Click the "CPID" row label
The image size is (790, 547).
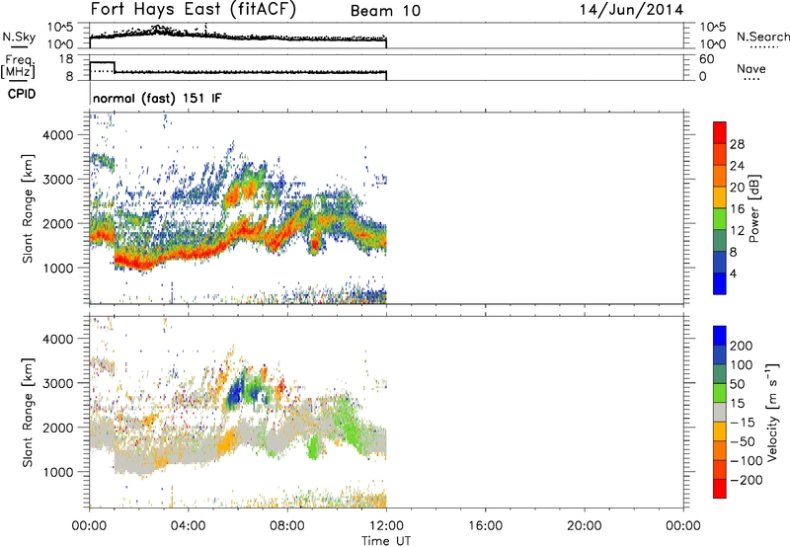click(x=22, y=94)
